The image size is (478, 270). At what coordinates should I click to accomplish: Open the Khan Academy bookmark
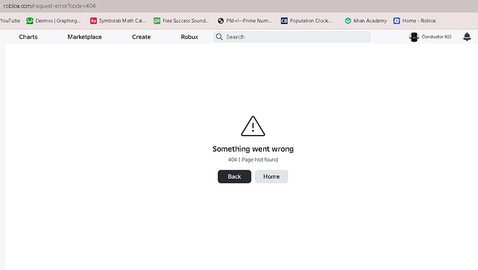pos(366,21)
